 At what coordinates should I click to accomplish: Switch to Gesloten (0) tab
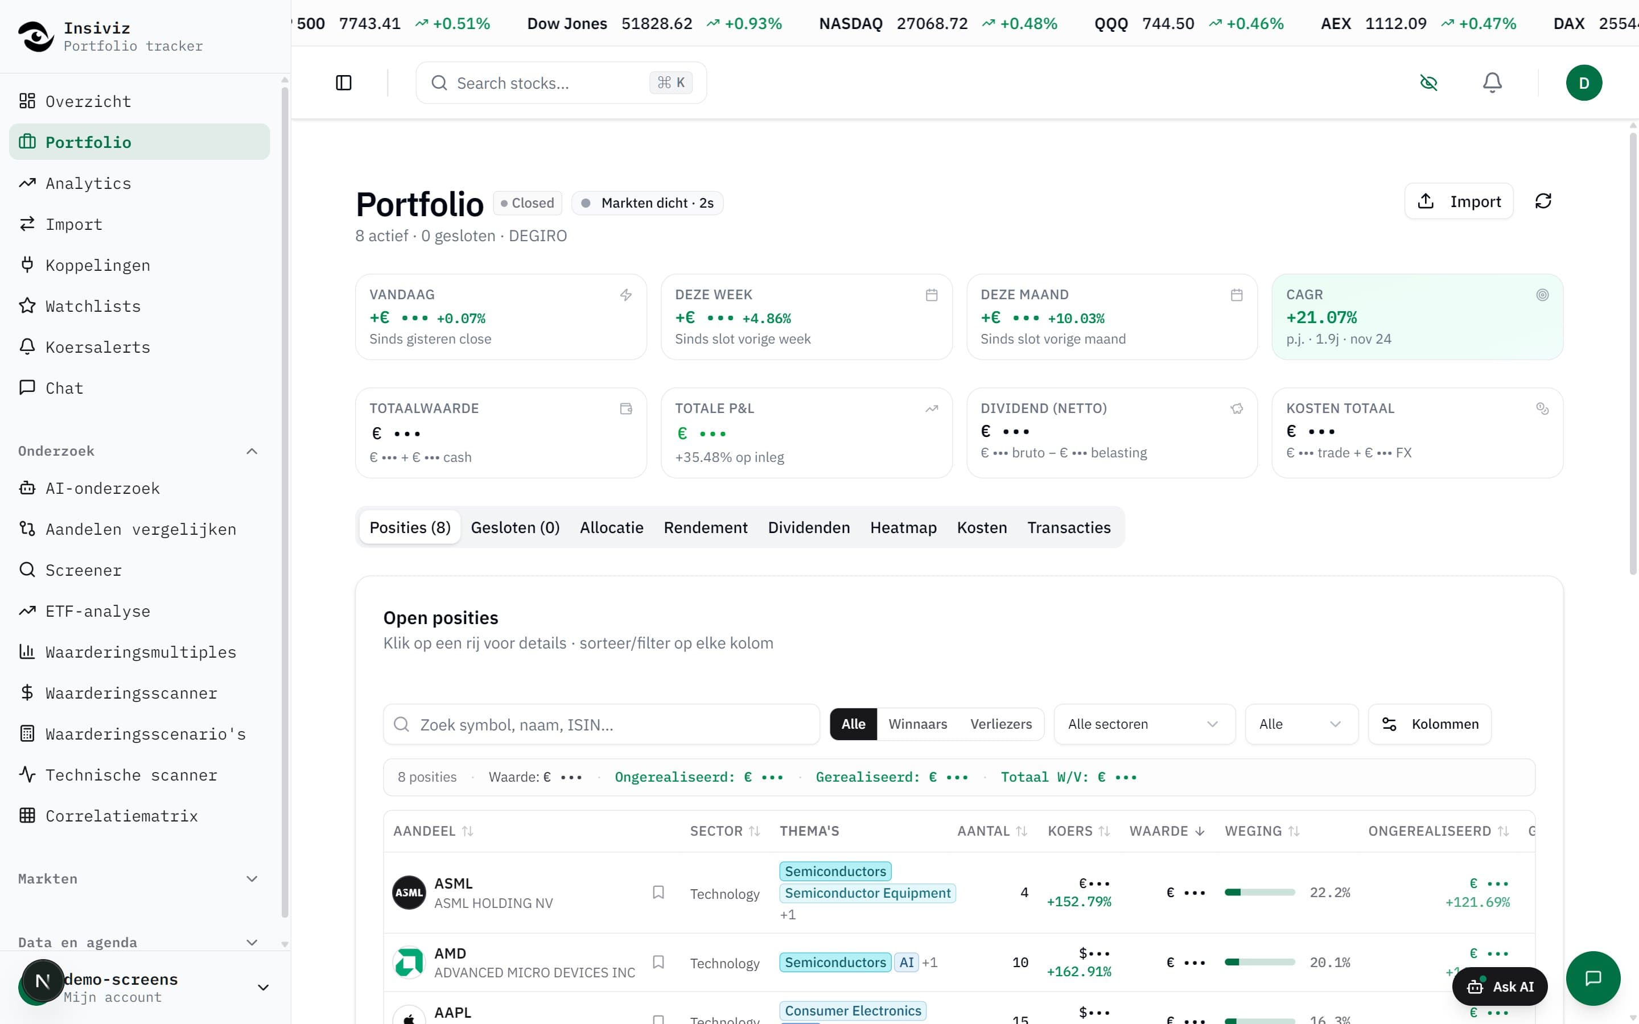(x=514, y=527)
